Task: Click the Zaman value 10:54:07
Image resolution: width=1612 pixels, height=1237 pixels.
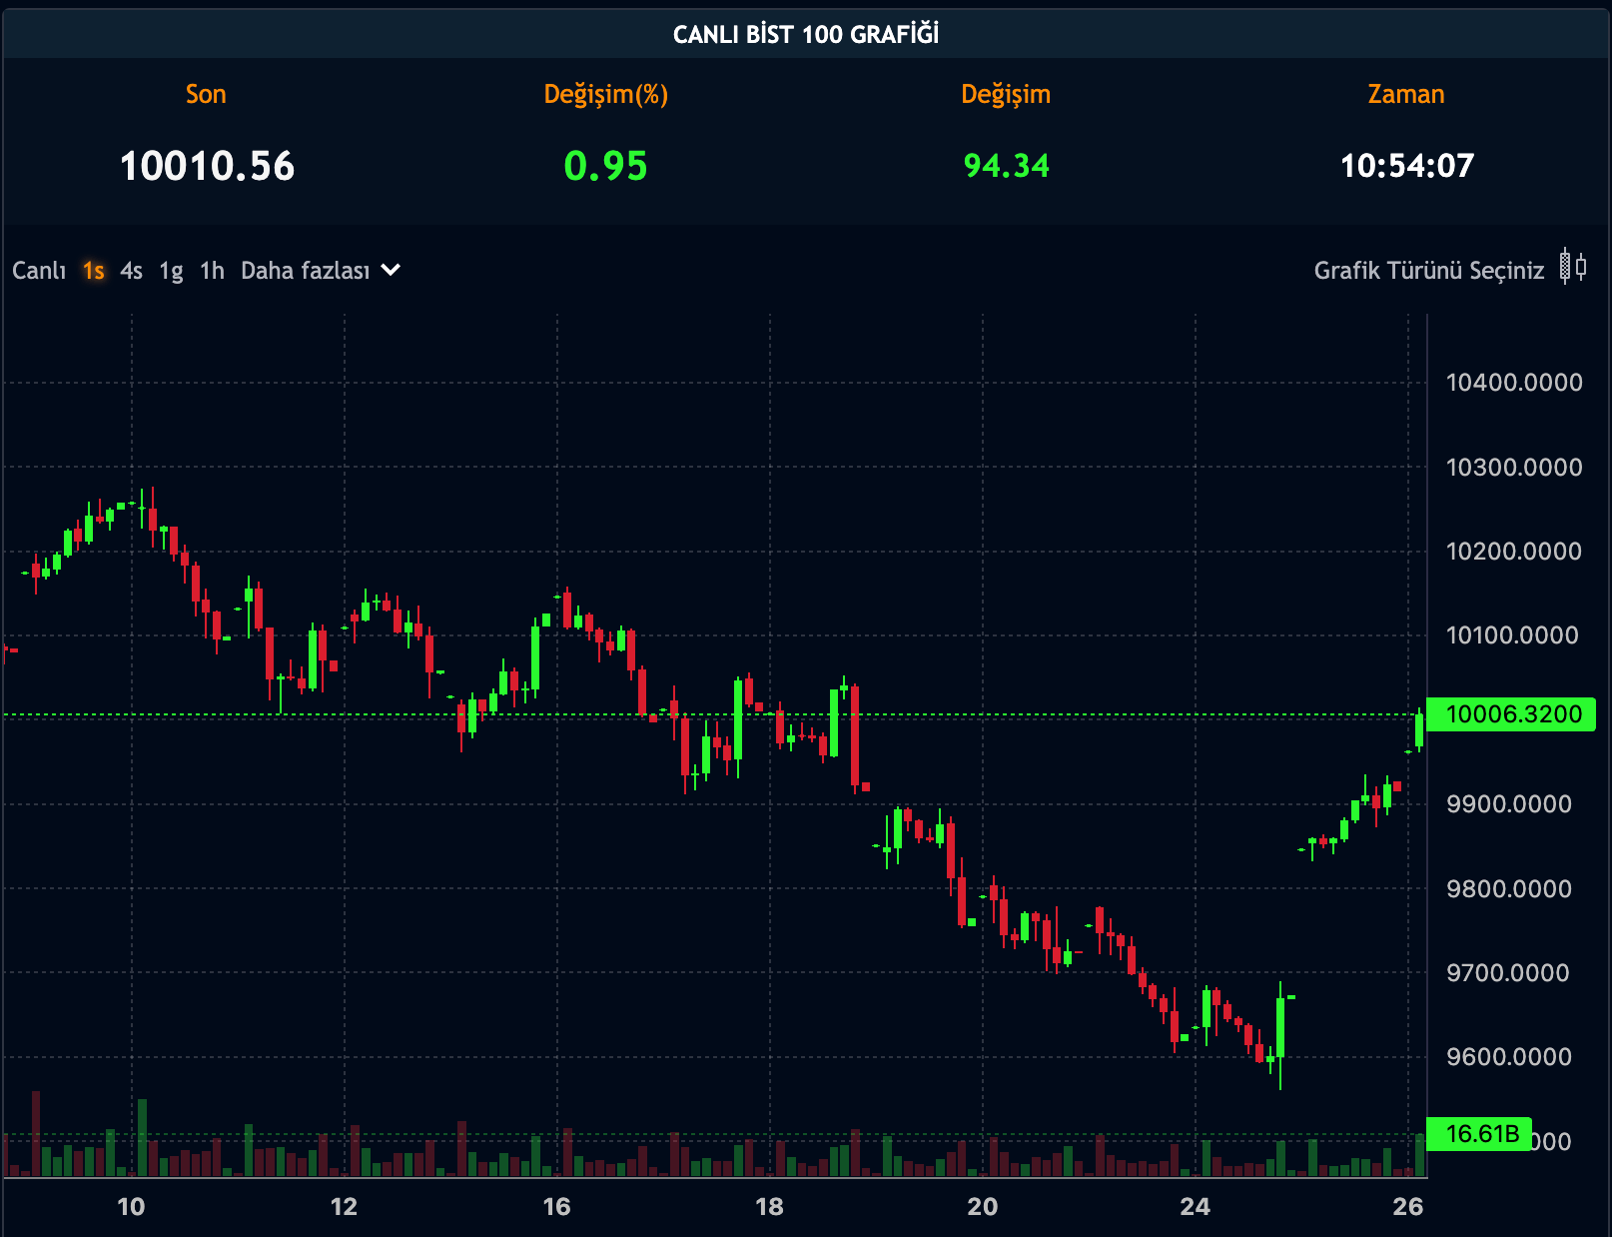Action: [x=1406, y=166]
